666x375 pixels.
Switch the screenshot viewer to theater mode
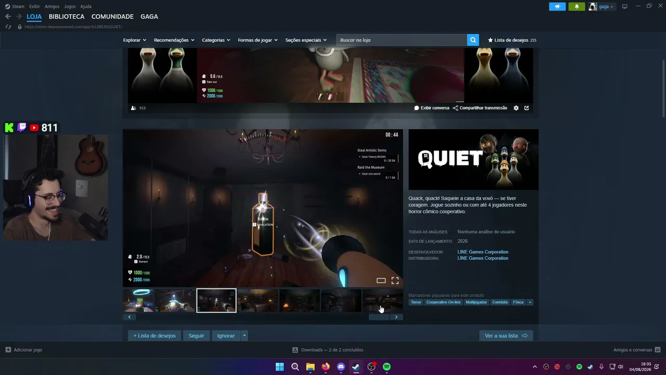(381, 281)
